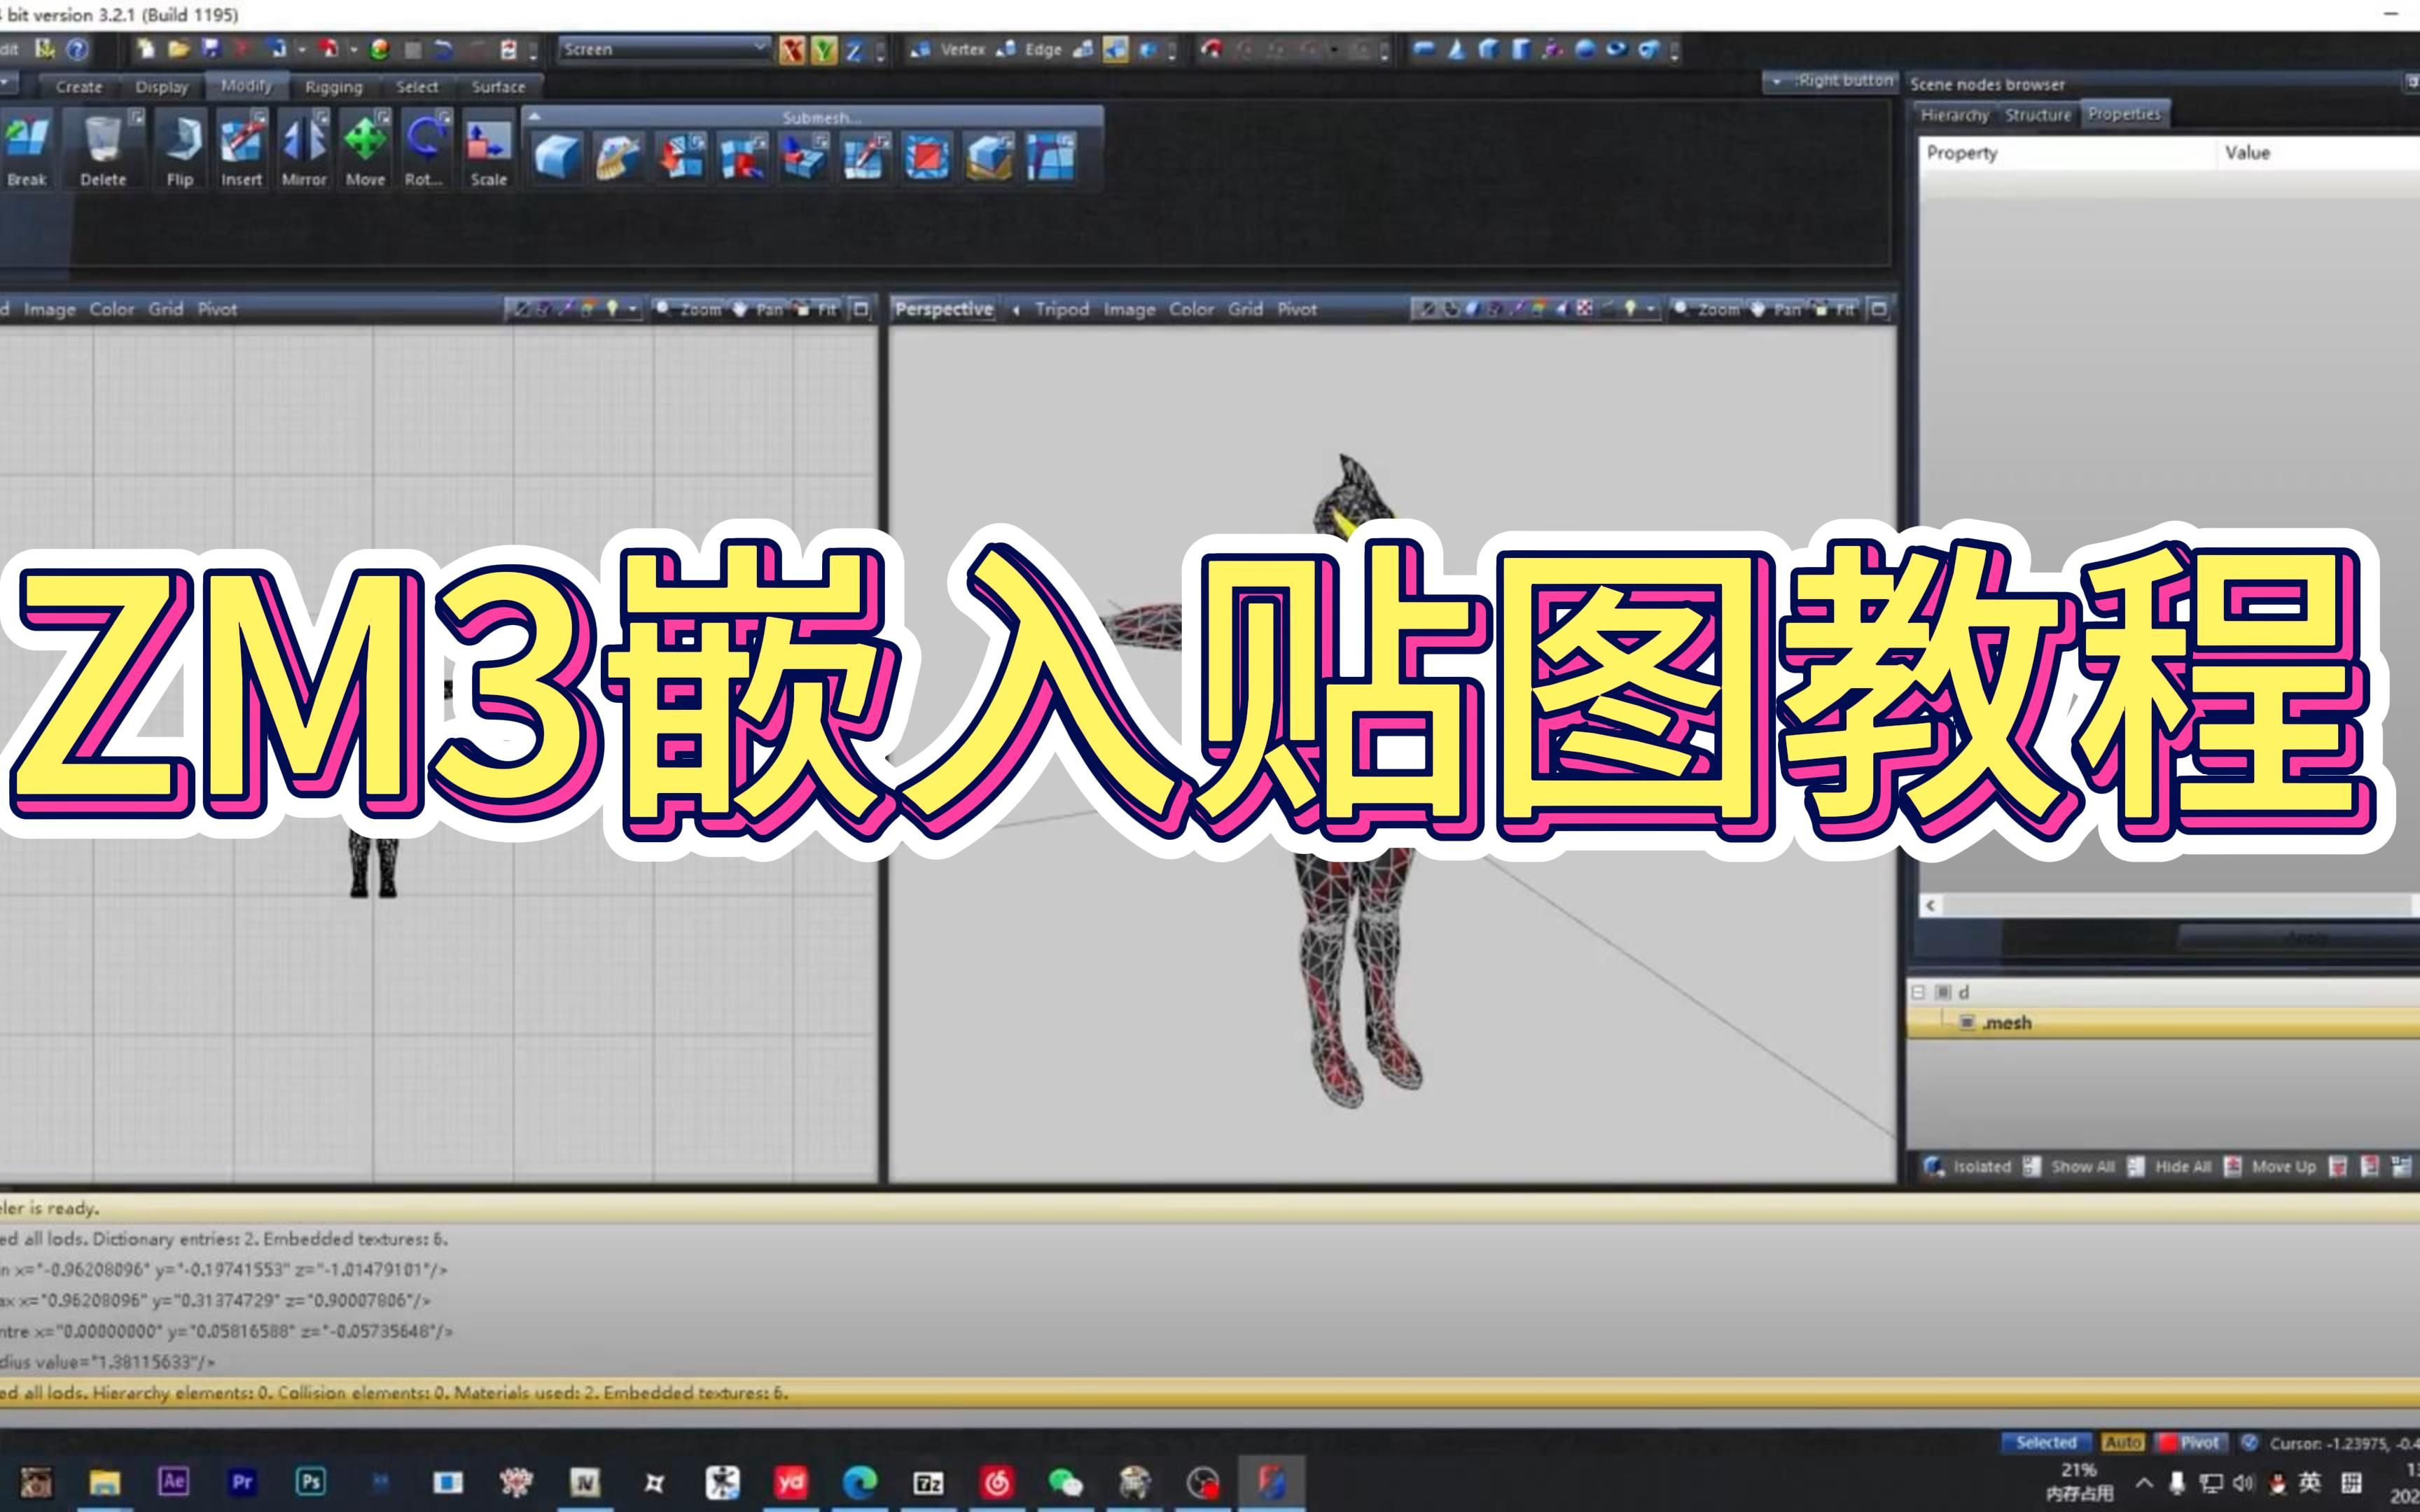The width and height of the screenshot is (2420, 1512).
Task: Toggle Auto mode in status bar
Action: 2122,1442
